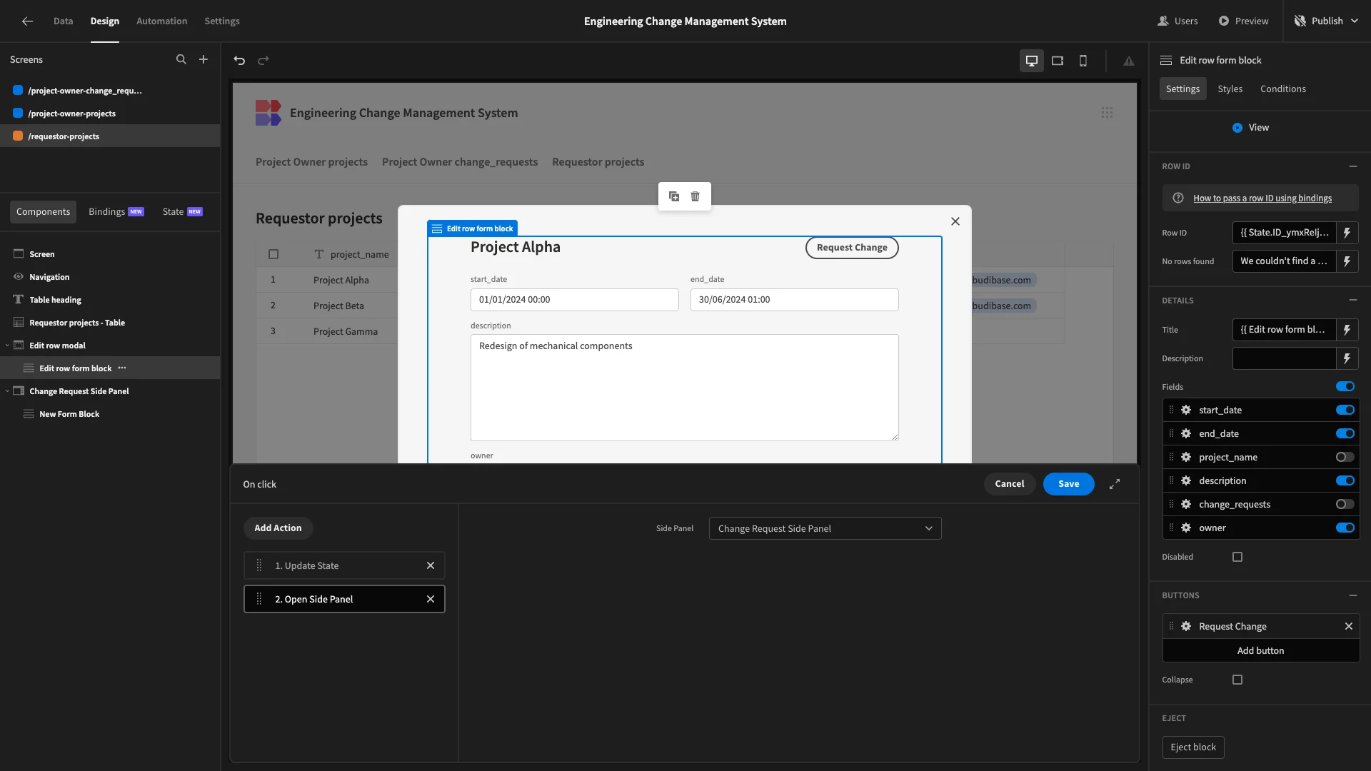The height and width of the screenshot is (771, 1371).
Task: Toggle all Fields switch
Action: click(x=1345, y=387)
